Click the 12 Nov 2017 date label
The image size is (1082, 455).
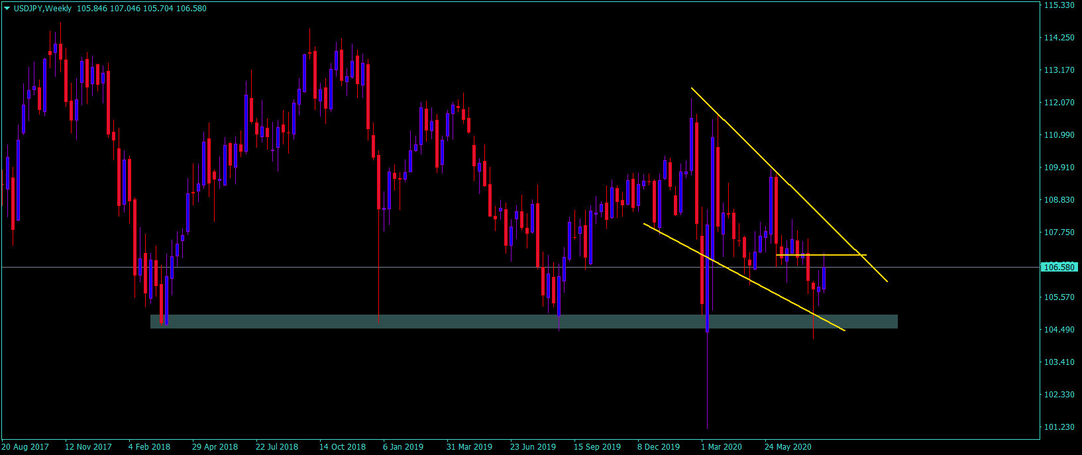point(88,447)
